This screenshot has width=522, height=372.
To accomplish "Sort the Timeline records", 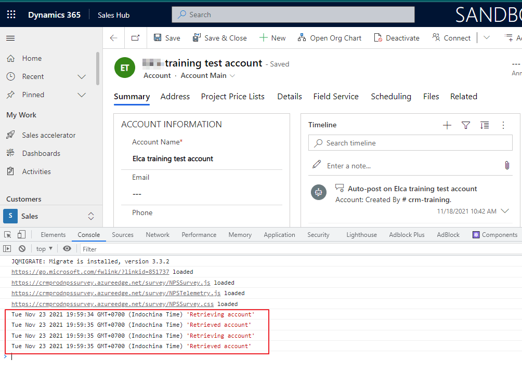I will click(484, 125).
